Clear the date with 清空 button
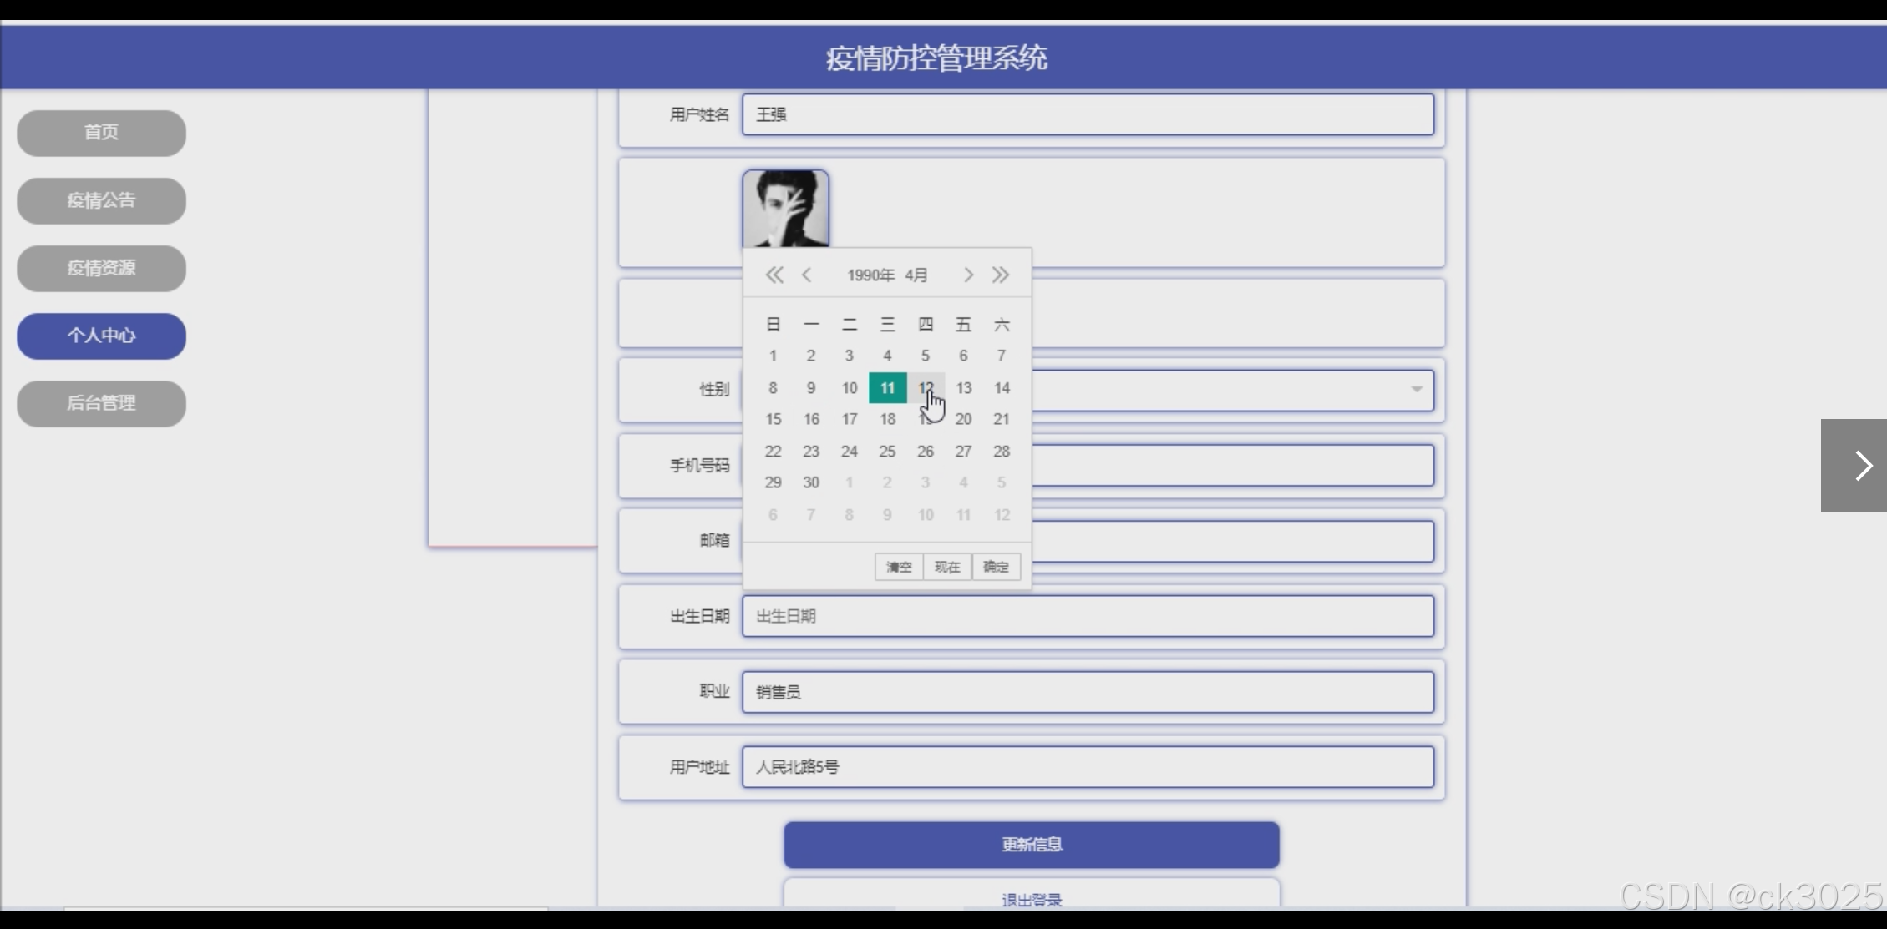 click(x=899, y=568)
